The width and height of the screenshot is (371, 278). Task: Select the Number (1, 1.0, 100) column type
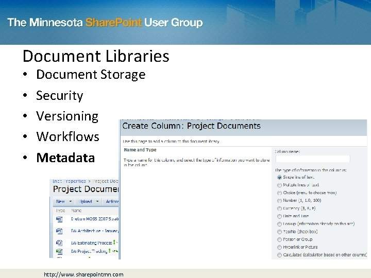pos(279,201)
